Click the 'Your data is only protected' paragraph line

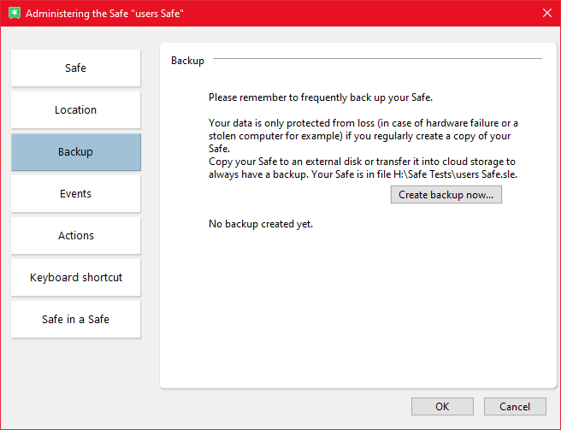[x=363, y=123]
